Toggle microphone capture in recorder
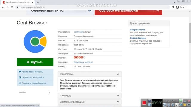Image resolution: width=191 pixels, height=107 pixels. tap(169, 105)
